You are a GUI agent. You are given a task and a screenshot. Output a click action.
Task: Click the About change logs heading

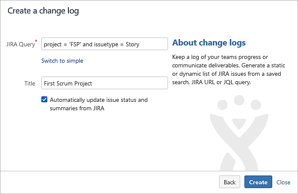[209, 43]
